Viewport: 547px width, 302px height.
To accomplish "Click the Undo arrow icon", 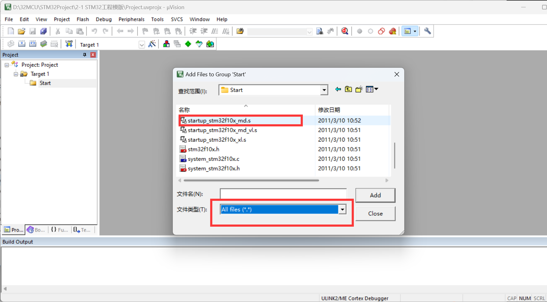I will pos(94,31).
